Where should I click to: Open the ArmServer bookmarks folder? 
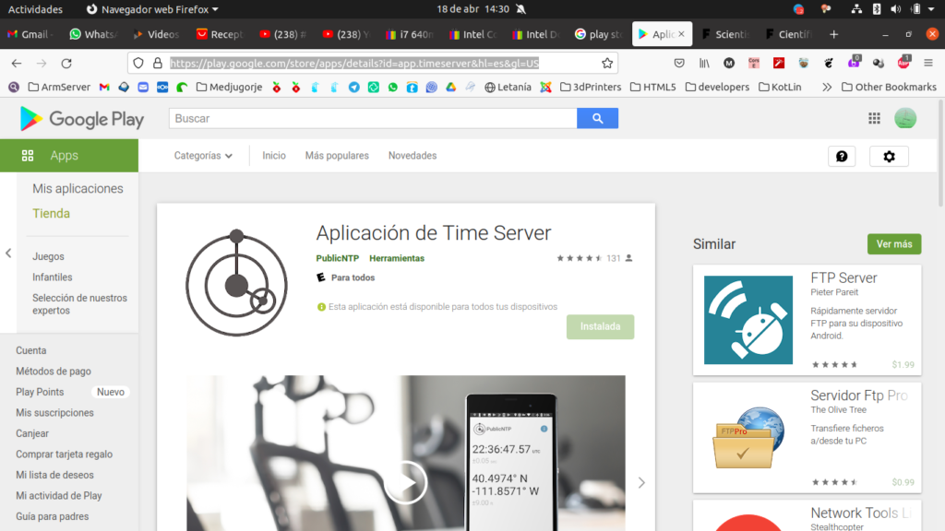(59, 88)
